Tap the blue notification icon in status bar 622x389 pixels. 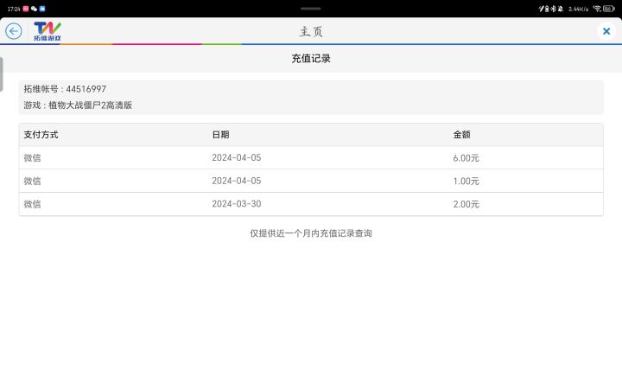click(x=42, y=9)
